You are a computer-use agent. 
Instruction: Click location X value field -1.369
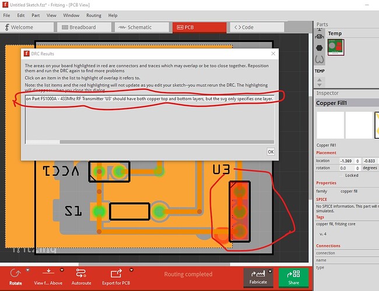click(347, 161)
